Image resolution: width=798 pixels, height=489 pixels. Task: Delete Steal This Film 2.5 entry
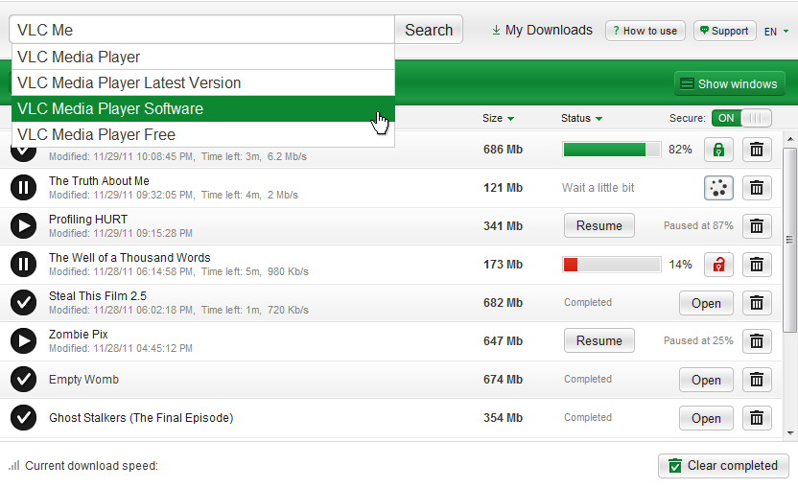click(x=757, y=303)
